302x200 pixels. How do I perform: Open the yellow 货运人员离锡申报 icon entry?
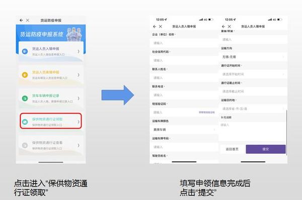pos(25,75)
